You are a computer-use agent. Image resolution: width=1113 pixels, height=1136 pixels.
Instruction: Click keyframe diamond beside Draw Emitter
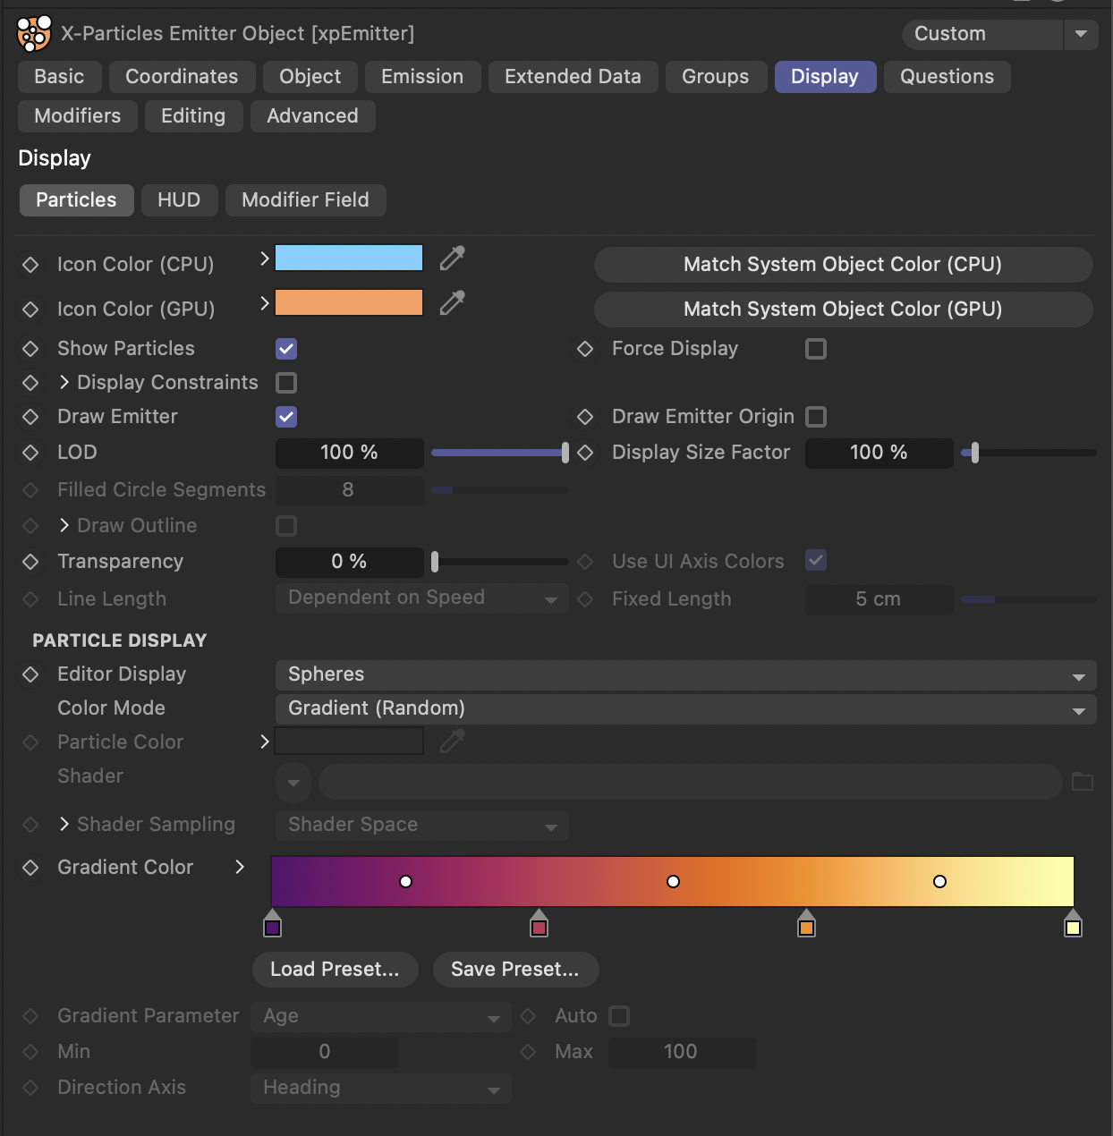30,417
